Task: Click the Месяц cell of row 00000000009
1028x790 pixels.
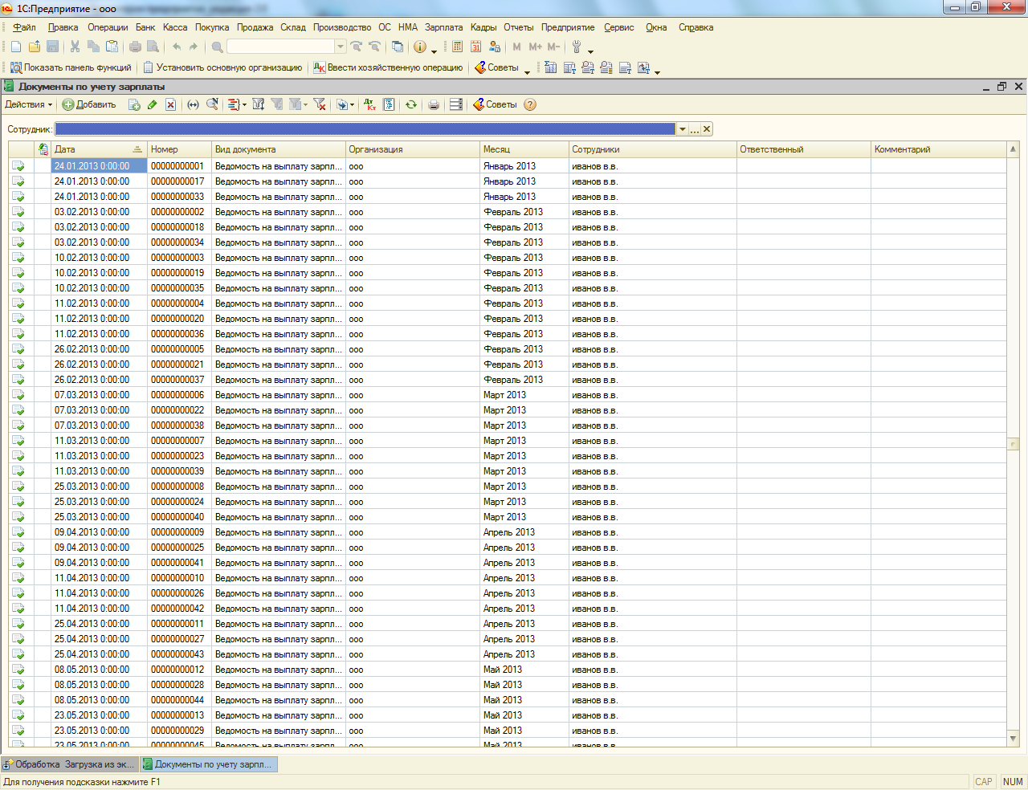Action: pyautogui.click(x=524, y=532)
